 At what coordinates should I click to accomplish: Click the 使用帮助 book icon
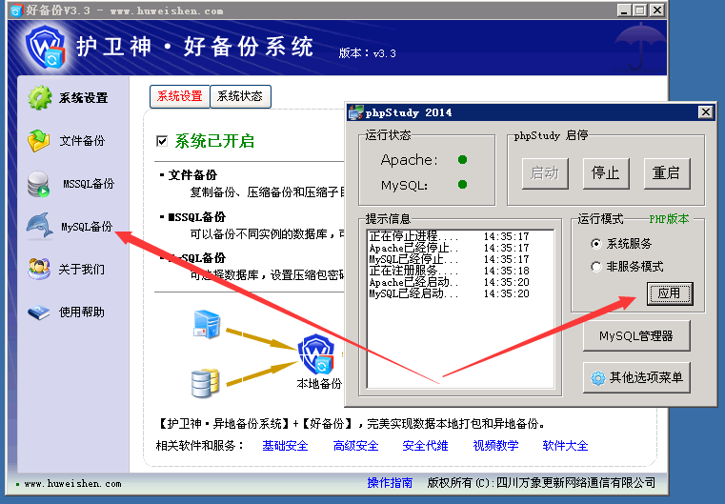tap(38, 312)
